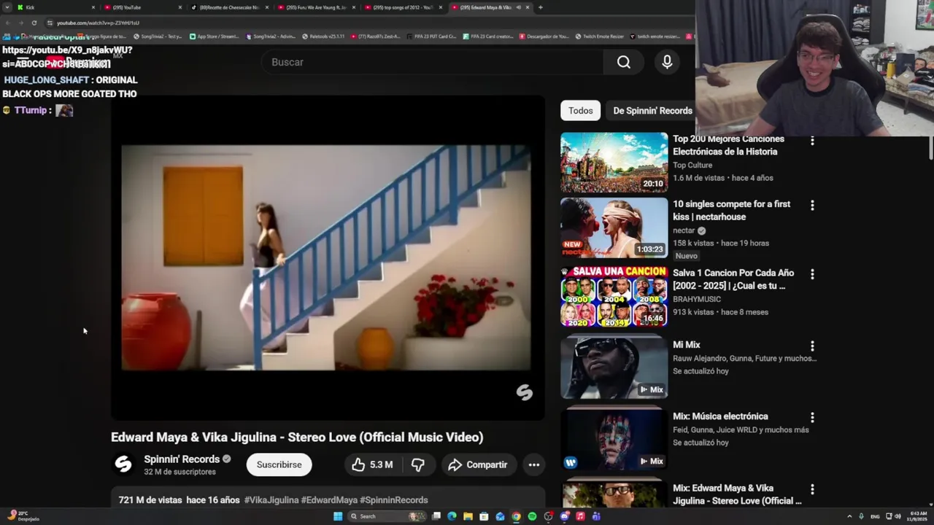Open more actions menu beside Compartir
934x525 pixels.
pyautogui.click(x=534, y=464)
